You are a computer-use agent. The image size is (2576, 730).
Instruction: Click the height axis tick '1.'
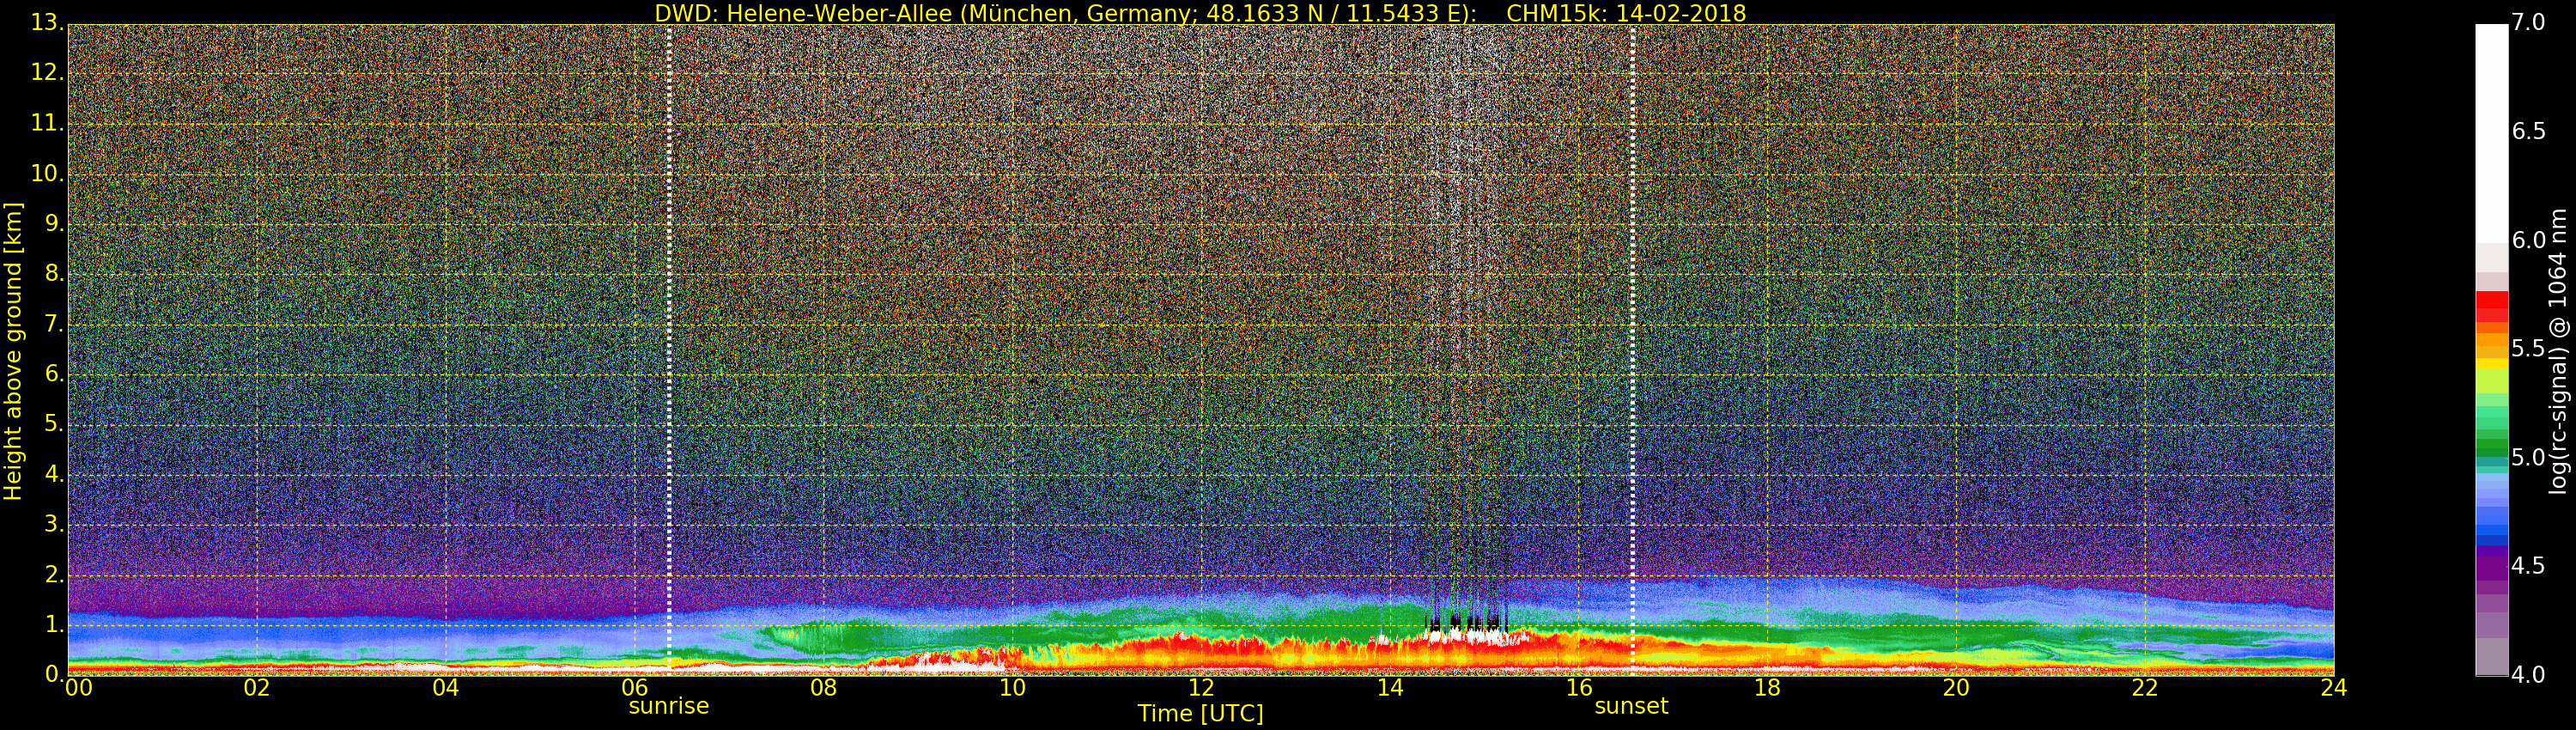pos(53,624)
